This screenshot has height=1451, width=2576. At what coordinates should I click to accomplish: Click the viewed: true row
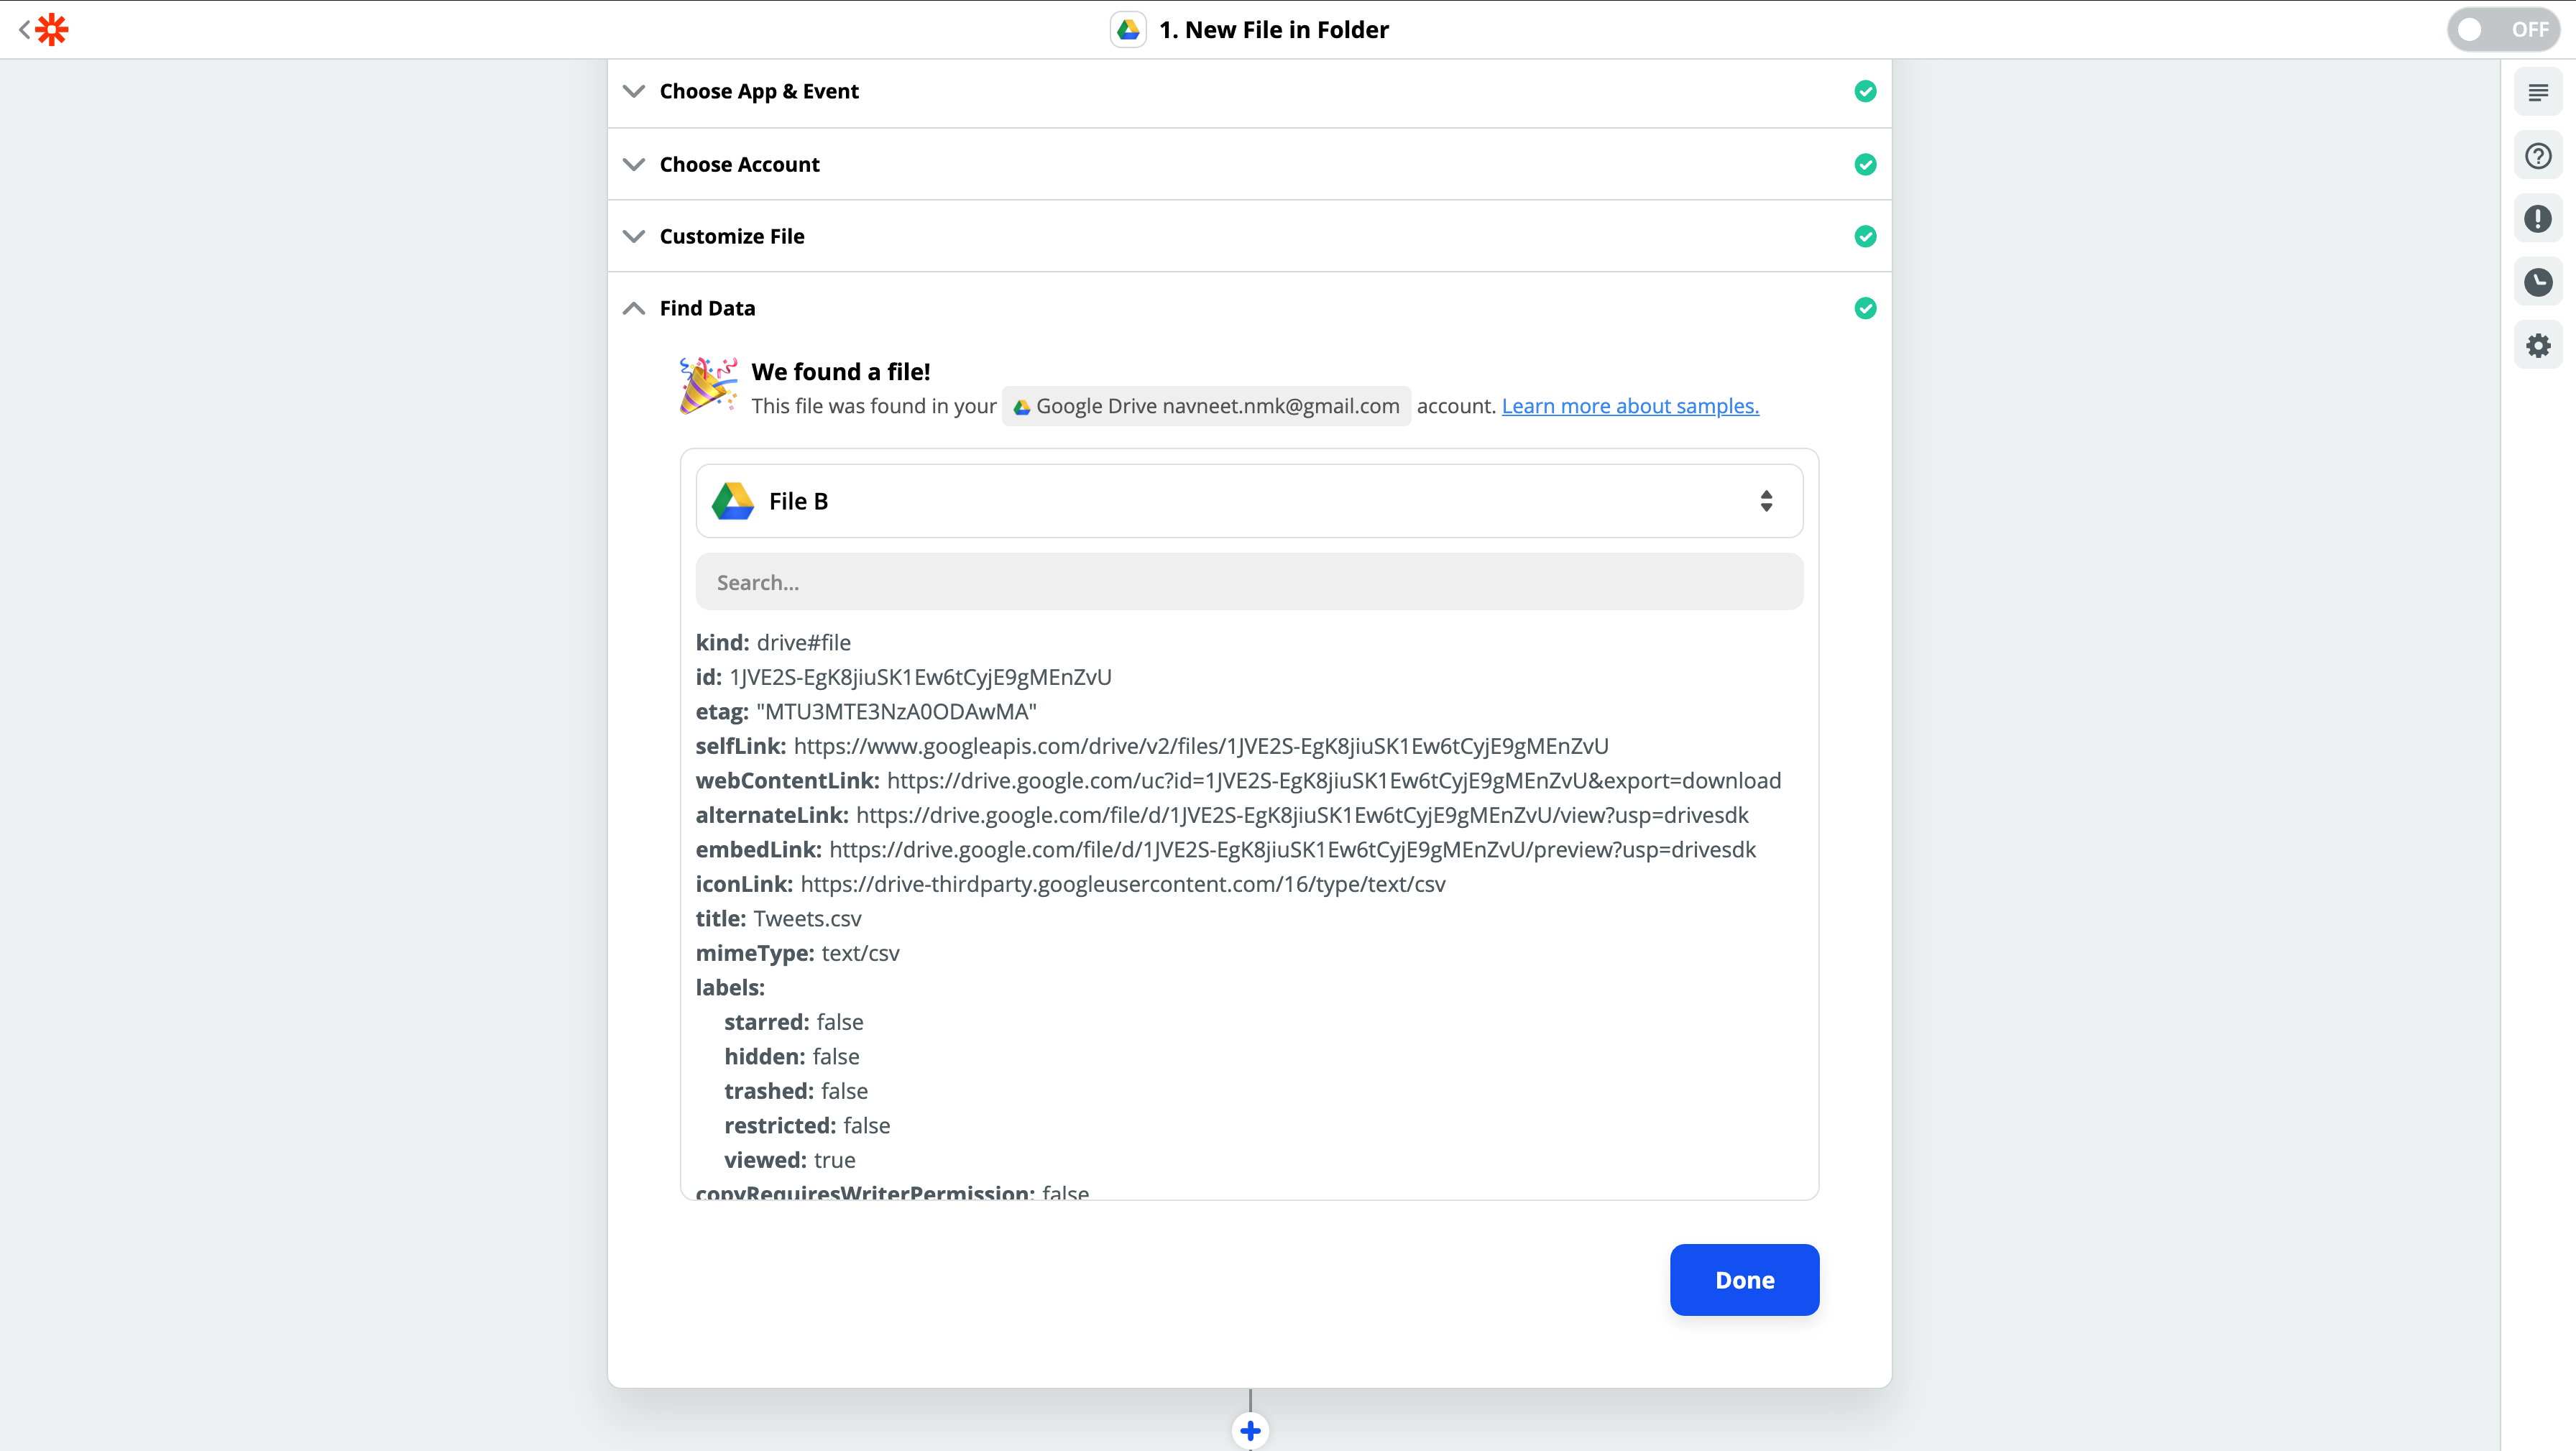click(789, 1160)
